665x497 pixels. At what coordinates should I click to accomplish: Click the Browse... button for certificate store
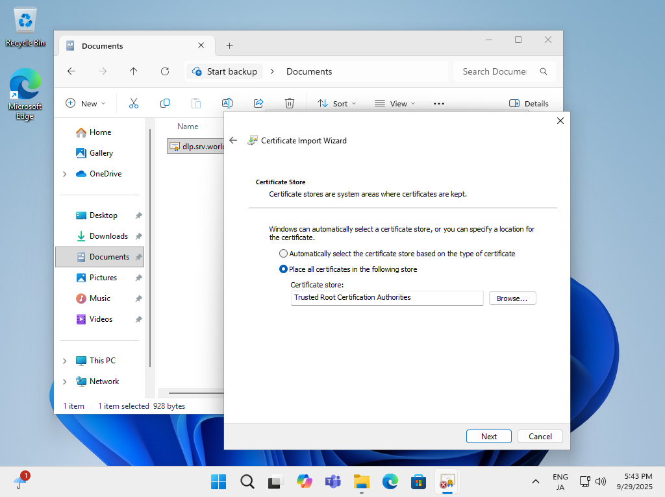(512, 298)
